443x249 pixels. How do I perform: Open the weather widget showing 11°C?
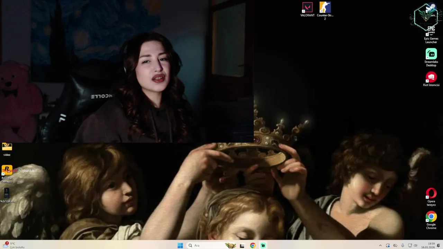[14, 245]
